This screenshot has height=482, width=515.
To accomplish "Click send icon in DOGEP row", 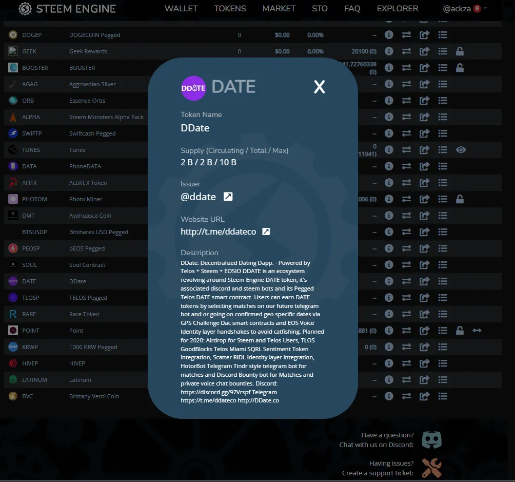I will click(424, 34).
